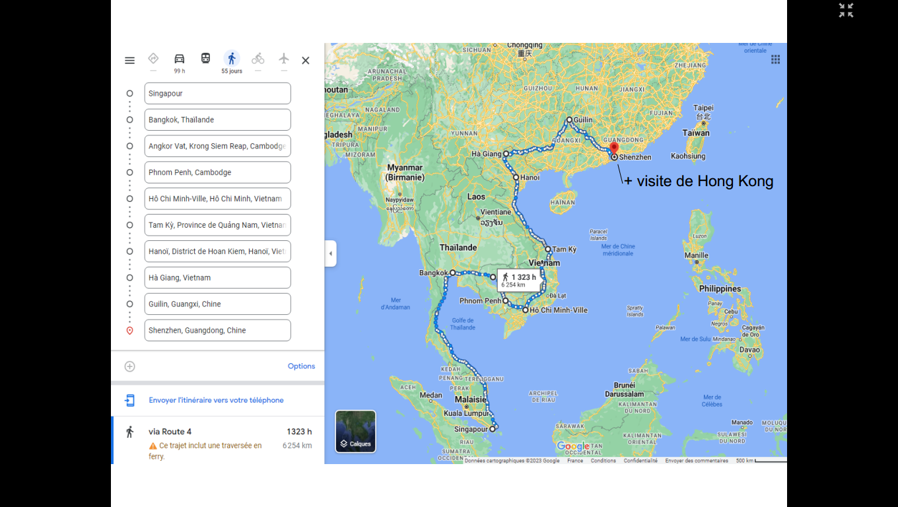Edit the Hà Giang, Vietnam field
The width and height of the screenshot is (898, 507).
(x=218, y=278)
